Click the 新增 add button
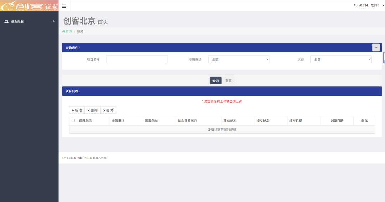The width and height of the screenshot is (385, 202). (77, 110)
